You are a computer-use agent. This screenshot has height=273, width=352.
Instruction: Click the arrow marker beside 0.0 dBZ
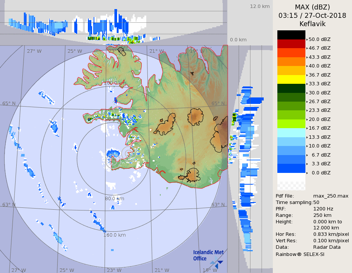click(x=307, y=173)
